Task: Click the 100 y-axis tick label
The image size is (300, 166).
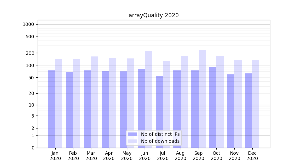Action: (30, 65)
